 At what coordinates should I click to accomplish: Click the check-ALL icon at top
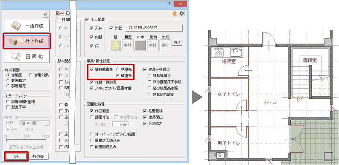coord(58,13)
